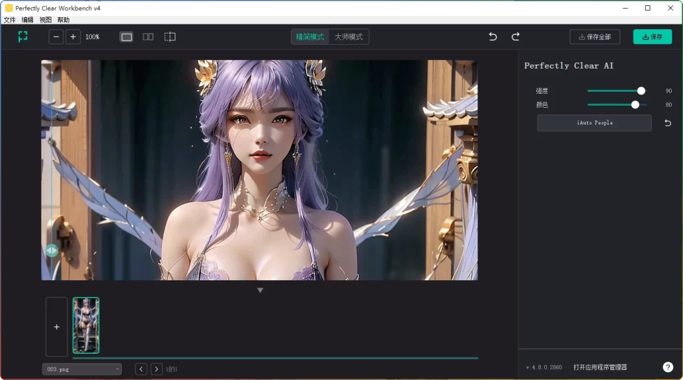Image resolution: width=683 pixels, height=380 pixels.
Task: Zoom in with the plus button
Action: click(x=73, y=37)
